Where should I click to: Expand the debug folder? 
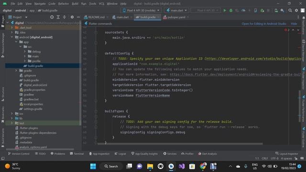[25, 52]
